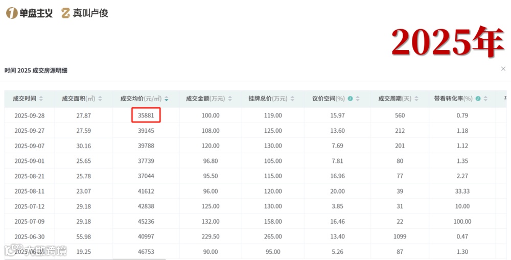Select the 2025-09-07 date cell
The width and height of the screenshot is (511, 260).
30,146
